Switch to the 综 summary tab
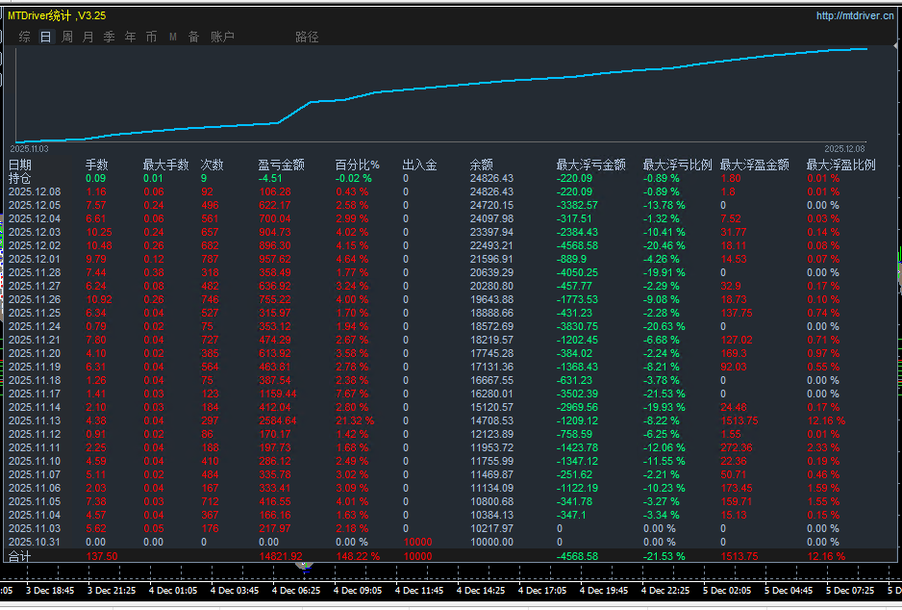The width and height of the screenshot is (902, 610). 25,37
